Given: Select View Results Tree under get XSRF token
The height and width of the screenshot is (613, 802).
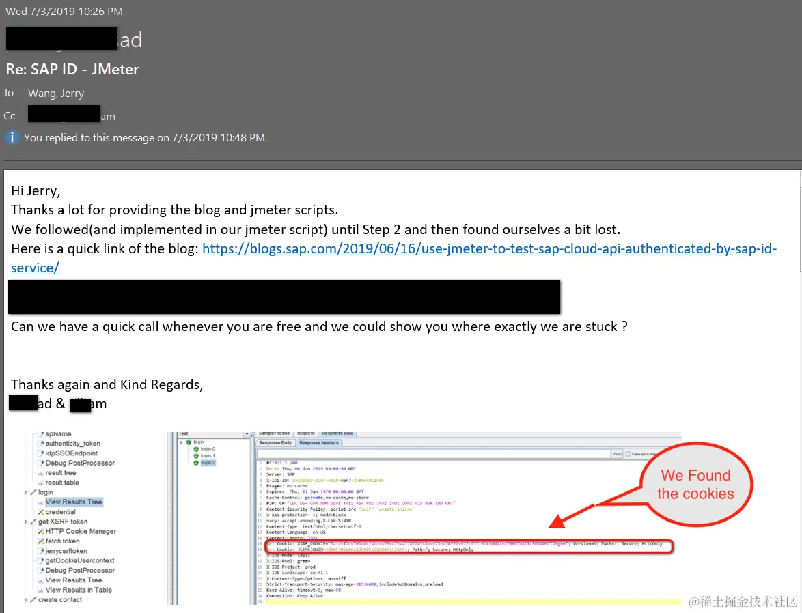Looking at the screenshot, I should click(74, 580).
